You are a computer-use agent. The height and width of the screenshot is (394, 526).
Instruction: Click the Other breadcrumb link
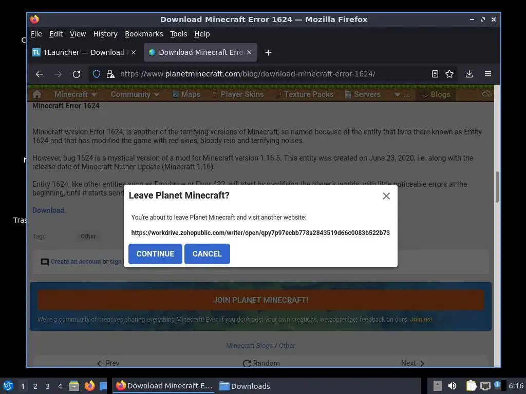(x=287, y=345)
